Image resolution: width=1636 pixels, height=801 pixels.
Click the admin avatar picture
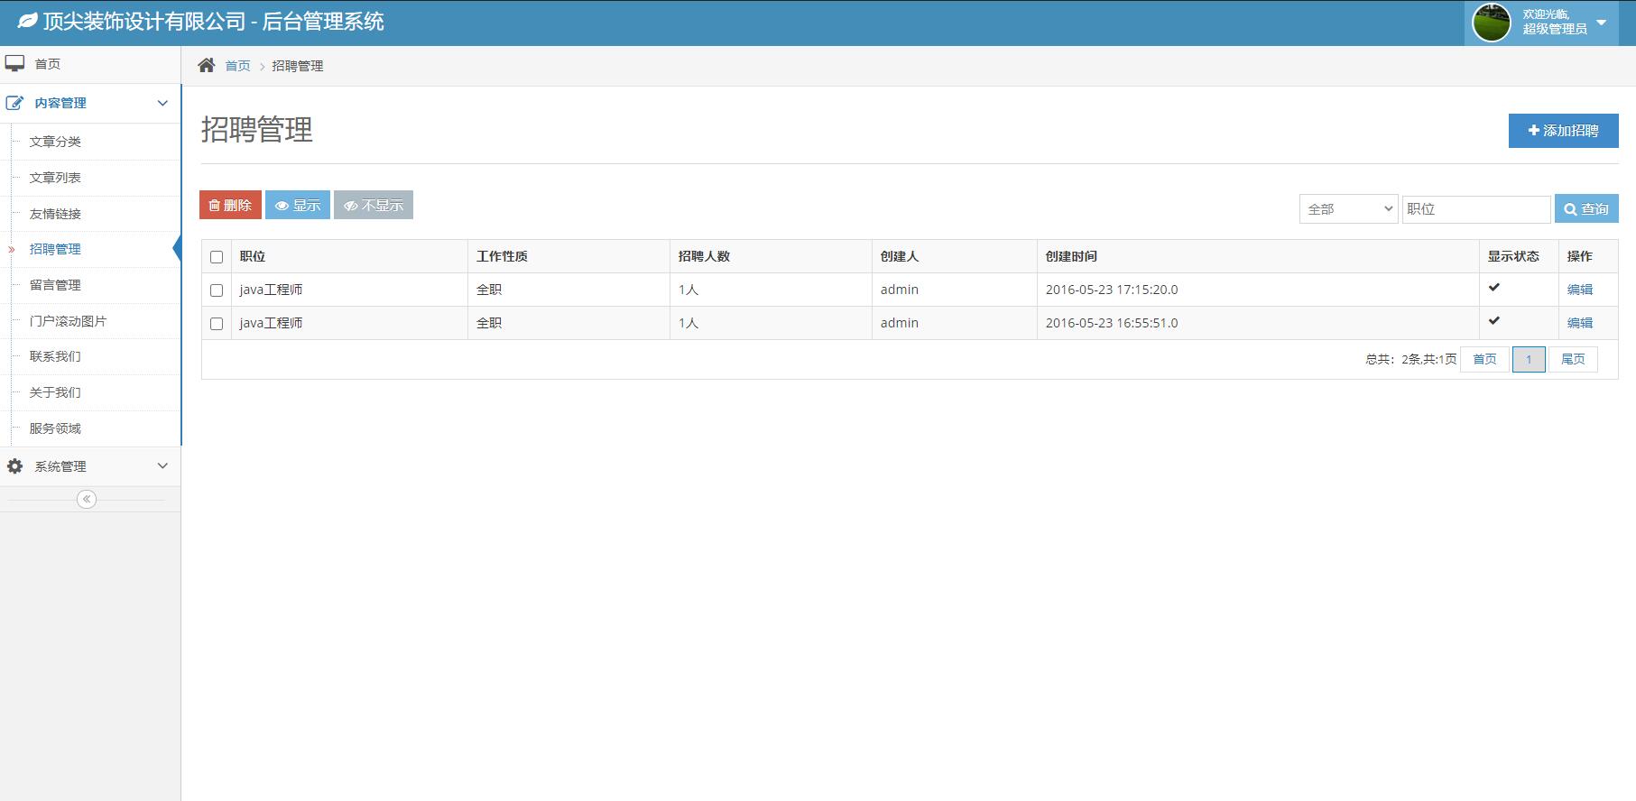(1491, 23)
